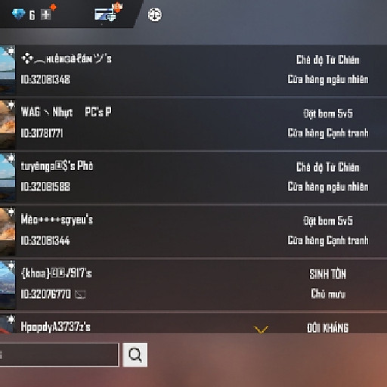Screen dimensions: 387x387
Task: Click the room ID search input field
Action: tap(59, 354)
